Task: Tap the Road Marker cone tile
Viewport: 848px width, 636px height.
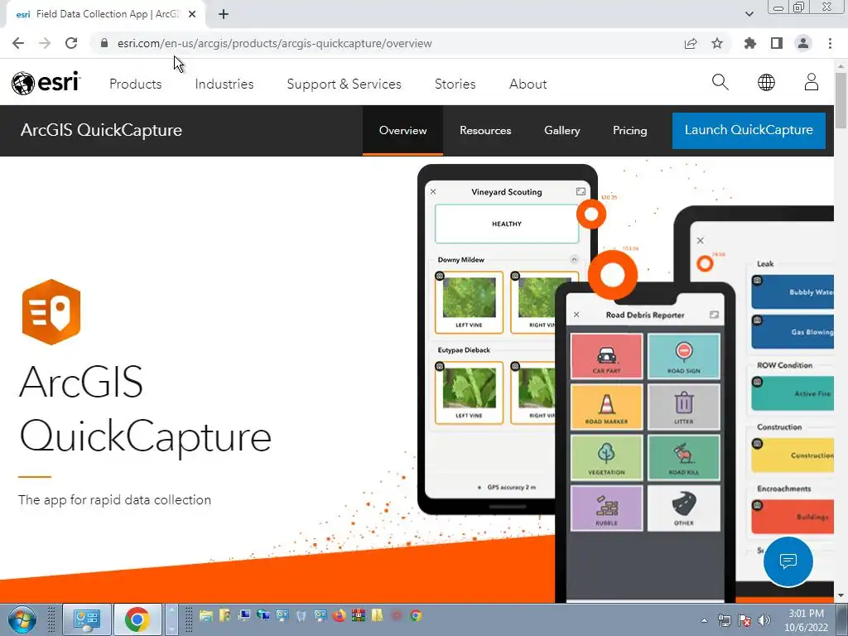Action: coord(606,407)
